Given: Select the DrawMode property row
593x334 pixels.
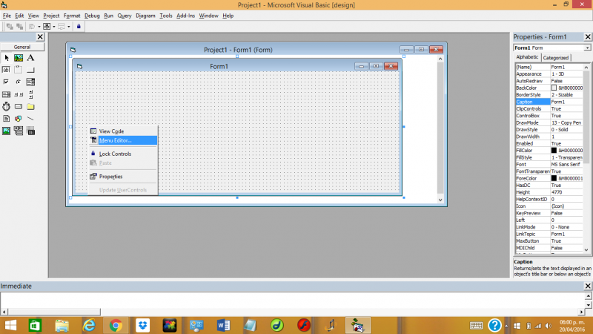Looking at the screenshot, I should point(549,122).
